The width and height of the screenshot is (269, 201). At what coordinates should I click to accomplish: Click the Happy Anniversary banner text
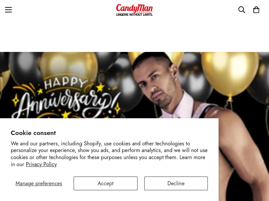pos(66,98)
